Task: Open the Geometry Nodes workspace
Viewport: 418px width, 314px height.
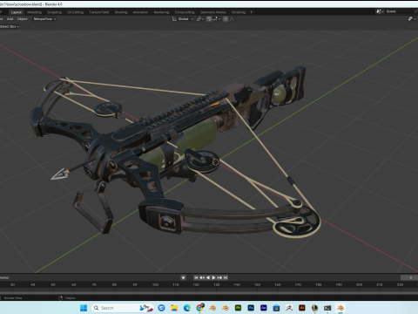Action: click(213, 12)
